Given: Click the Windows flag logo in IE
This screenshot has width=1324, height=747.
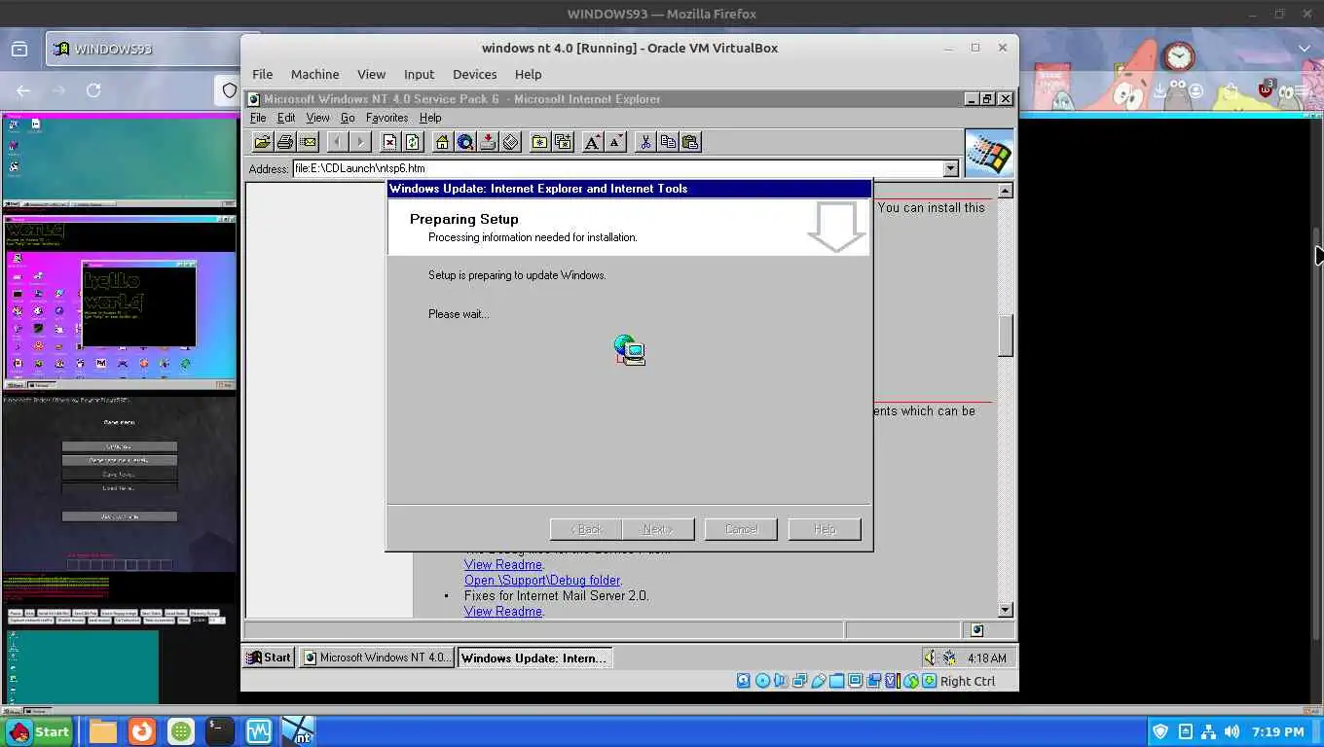Looking at the screenshot, I should coord(989,153).
